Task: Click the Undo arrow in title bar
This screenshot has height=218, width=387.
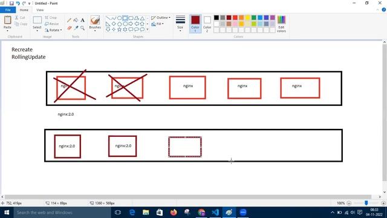Action: point(18,3)
